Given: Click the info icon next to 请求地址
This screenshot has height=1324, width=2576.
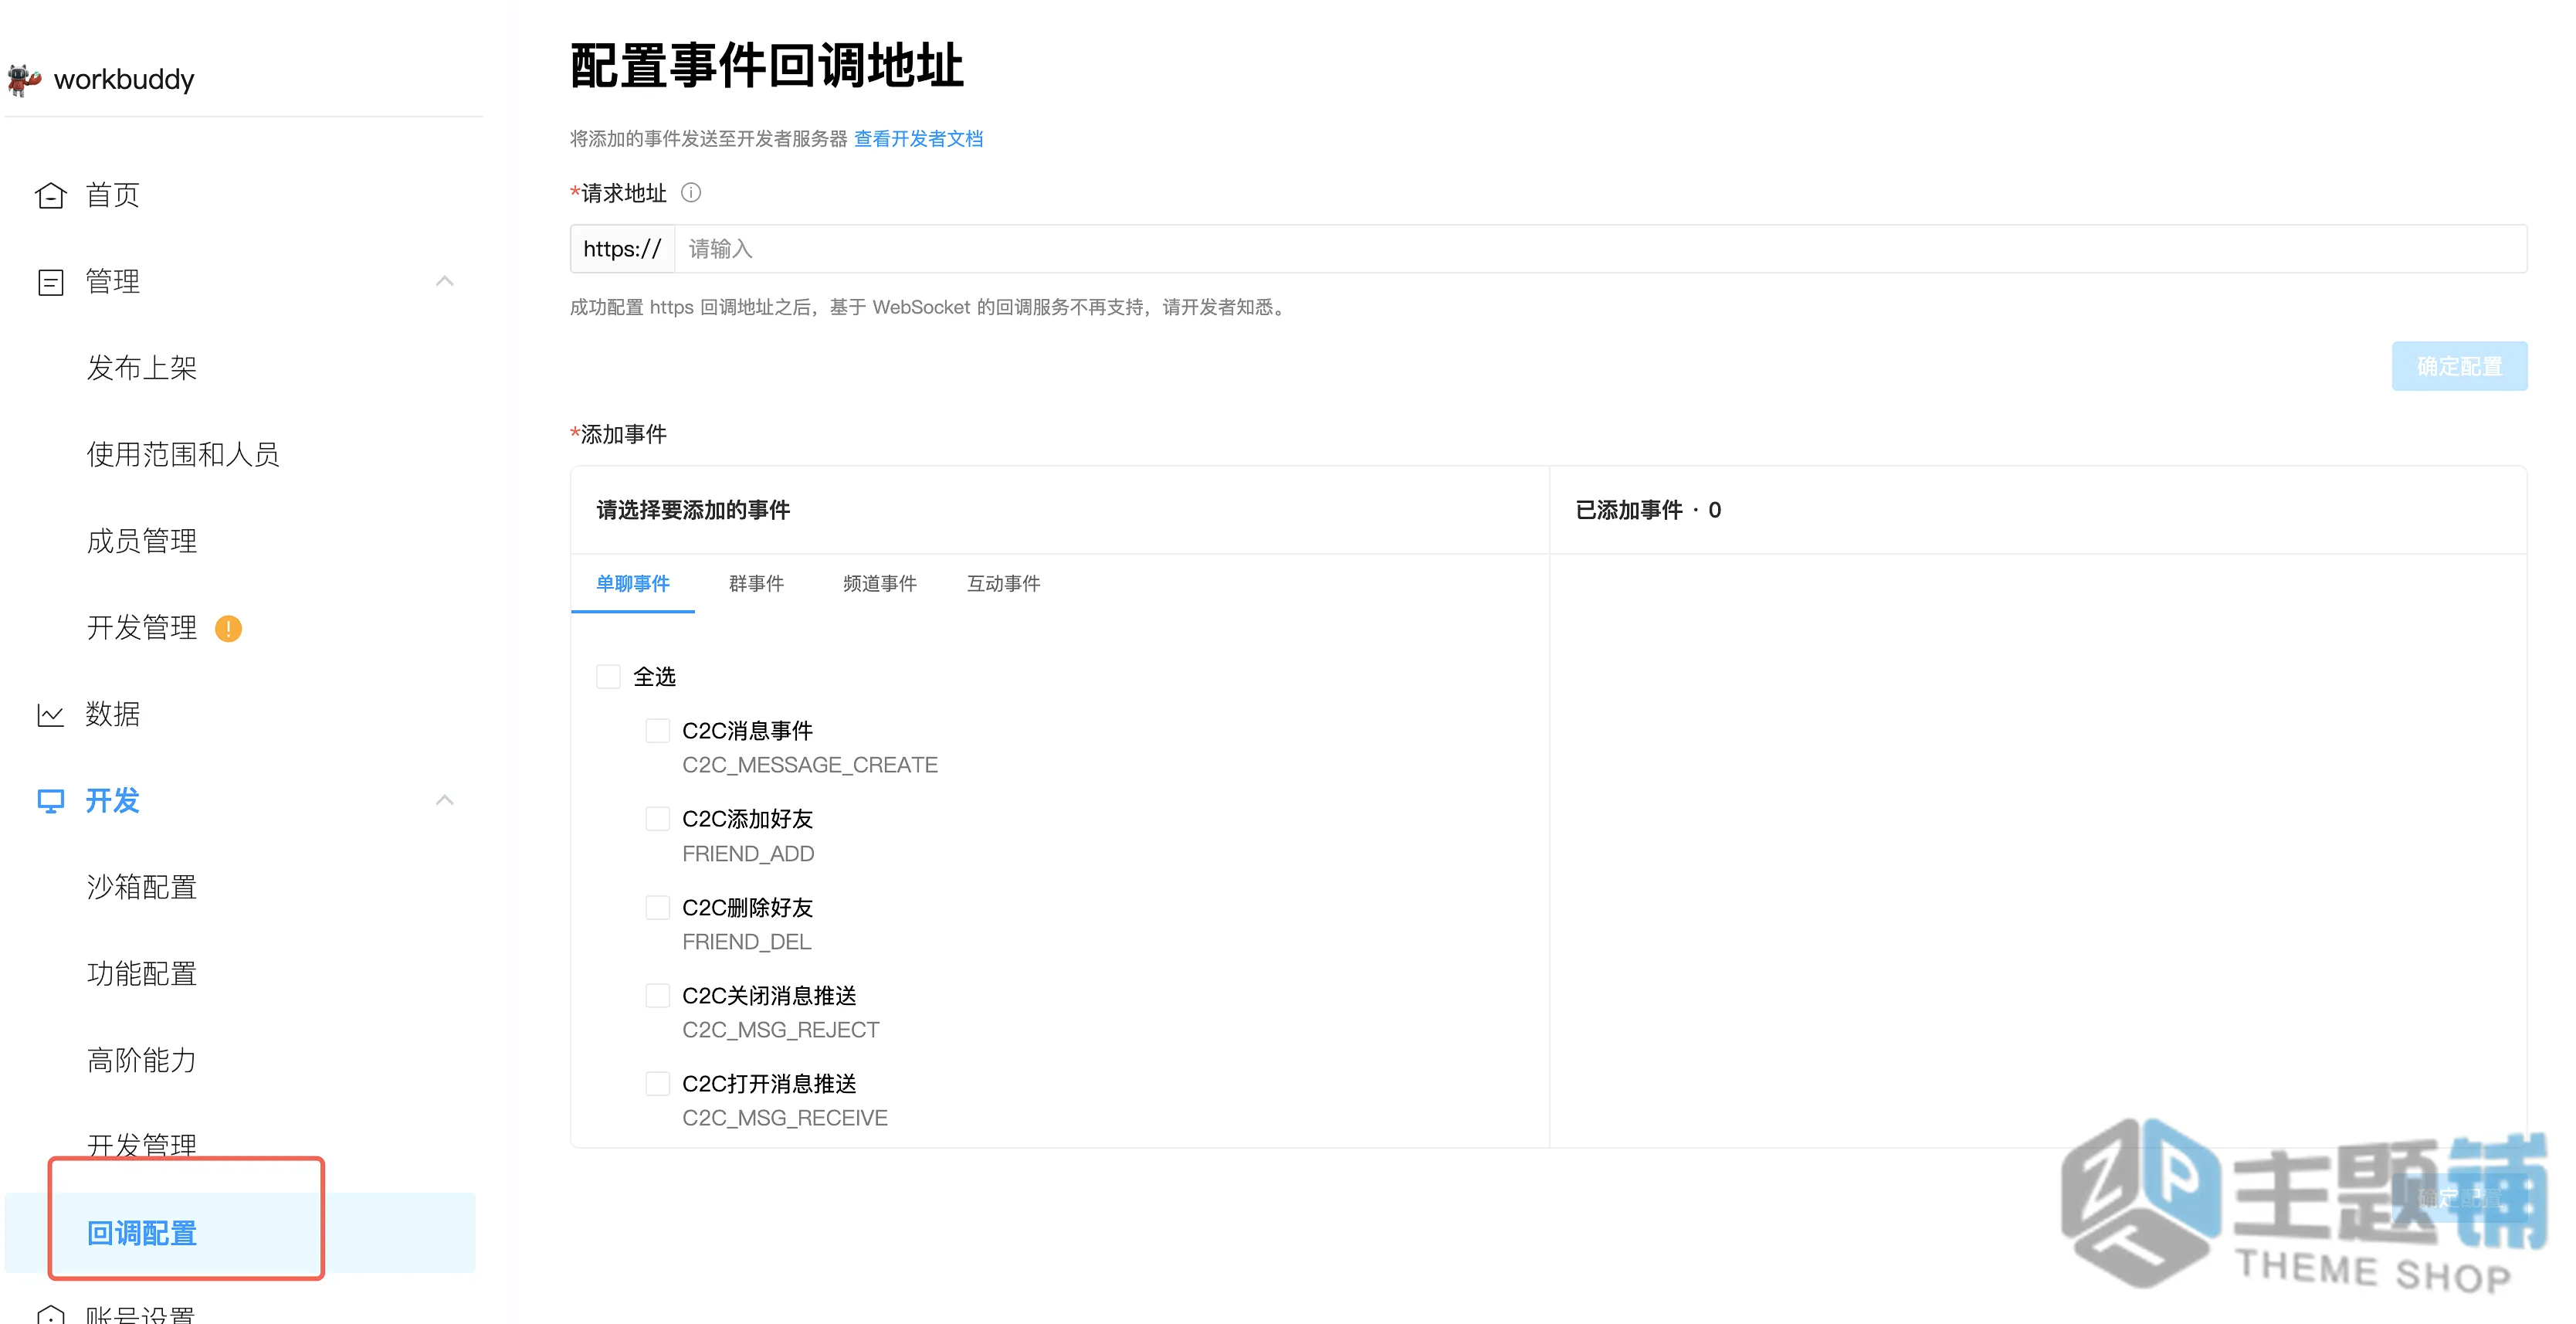Looking at the screenshot, I should click(691, 192).
